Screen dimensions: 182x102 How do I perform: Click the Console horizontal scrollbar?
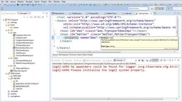tap(109, 99)
